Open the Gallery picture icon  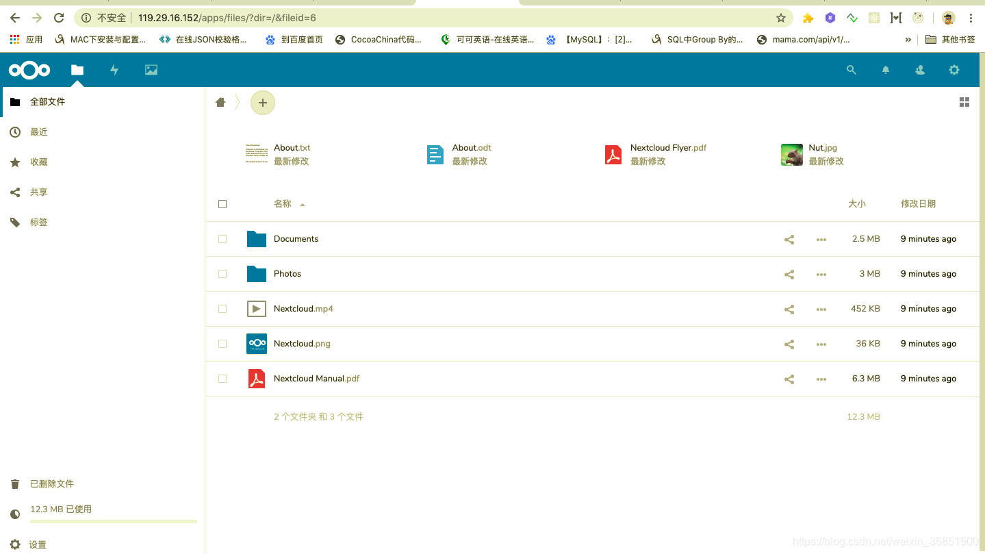(151, 70)
